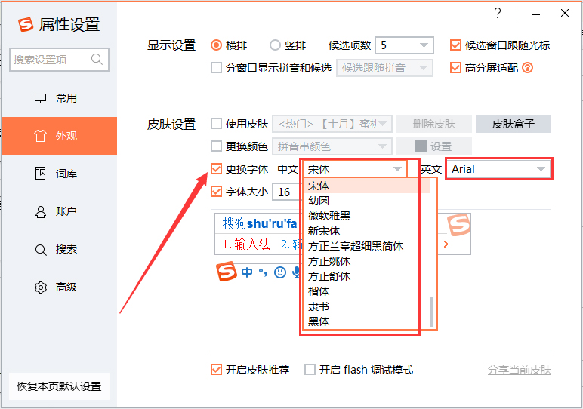Click the book icon for 词库
This screenshot has width=583, height=409.
[x=40, y=174]
